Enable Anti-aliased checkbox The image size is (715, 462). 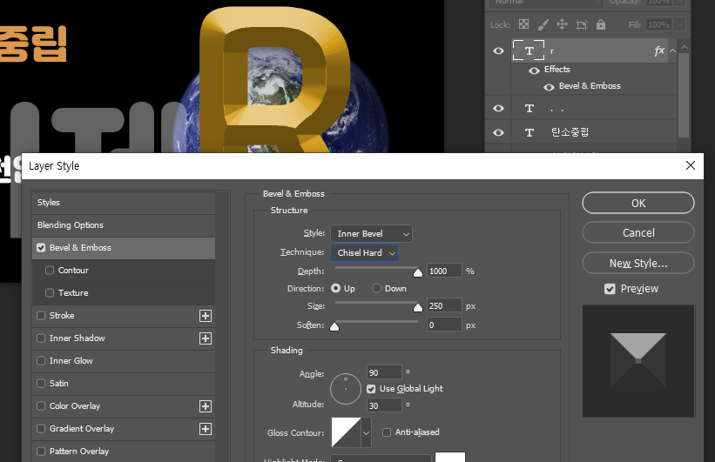point(387,432)
